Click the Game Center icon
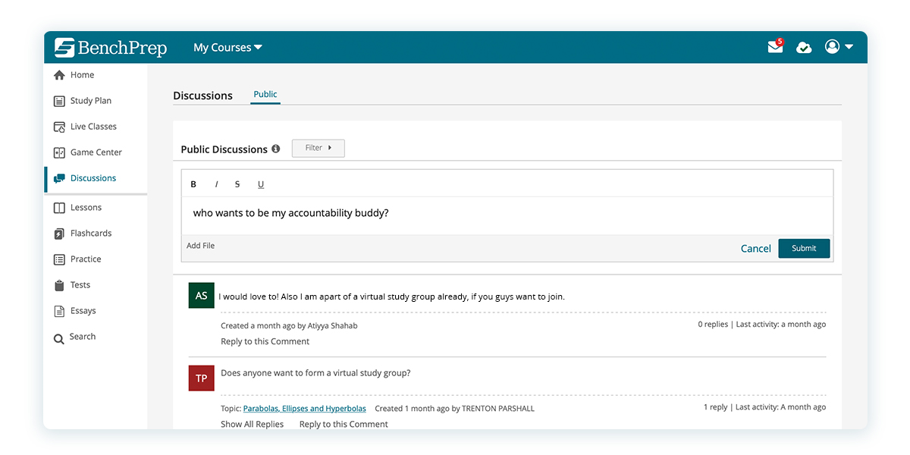Viewport: 910px width, 455px height. [59, 152]
